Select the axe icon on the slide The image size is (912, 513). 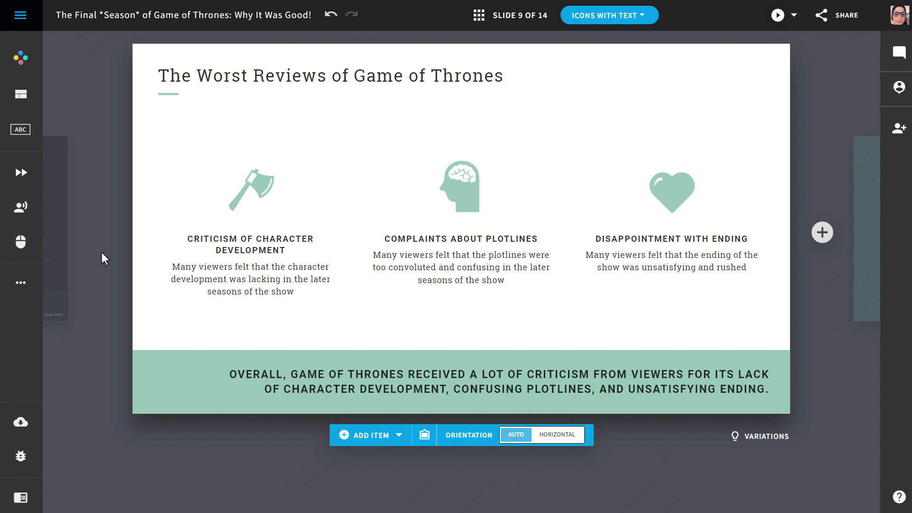click(x=251, y=190)
